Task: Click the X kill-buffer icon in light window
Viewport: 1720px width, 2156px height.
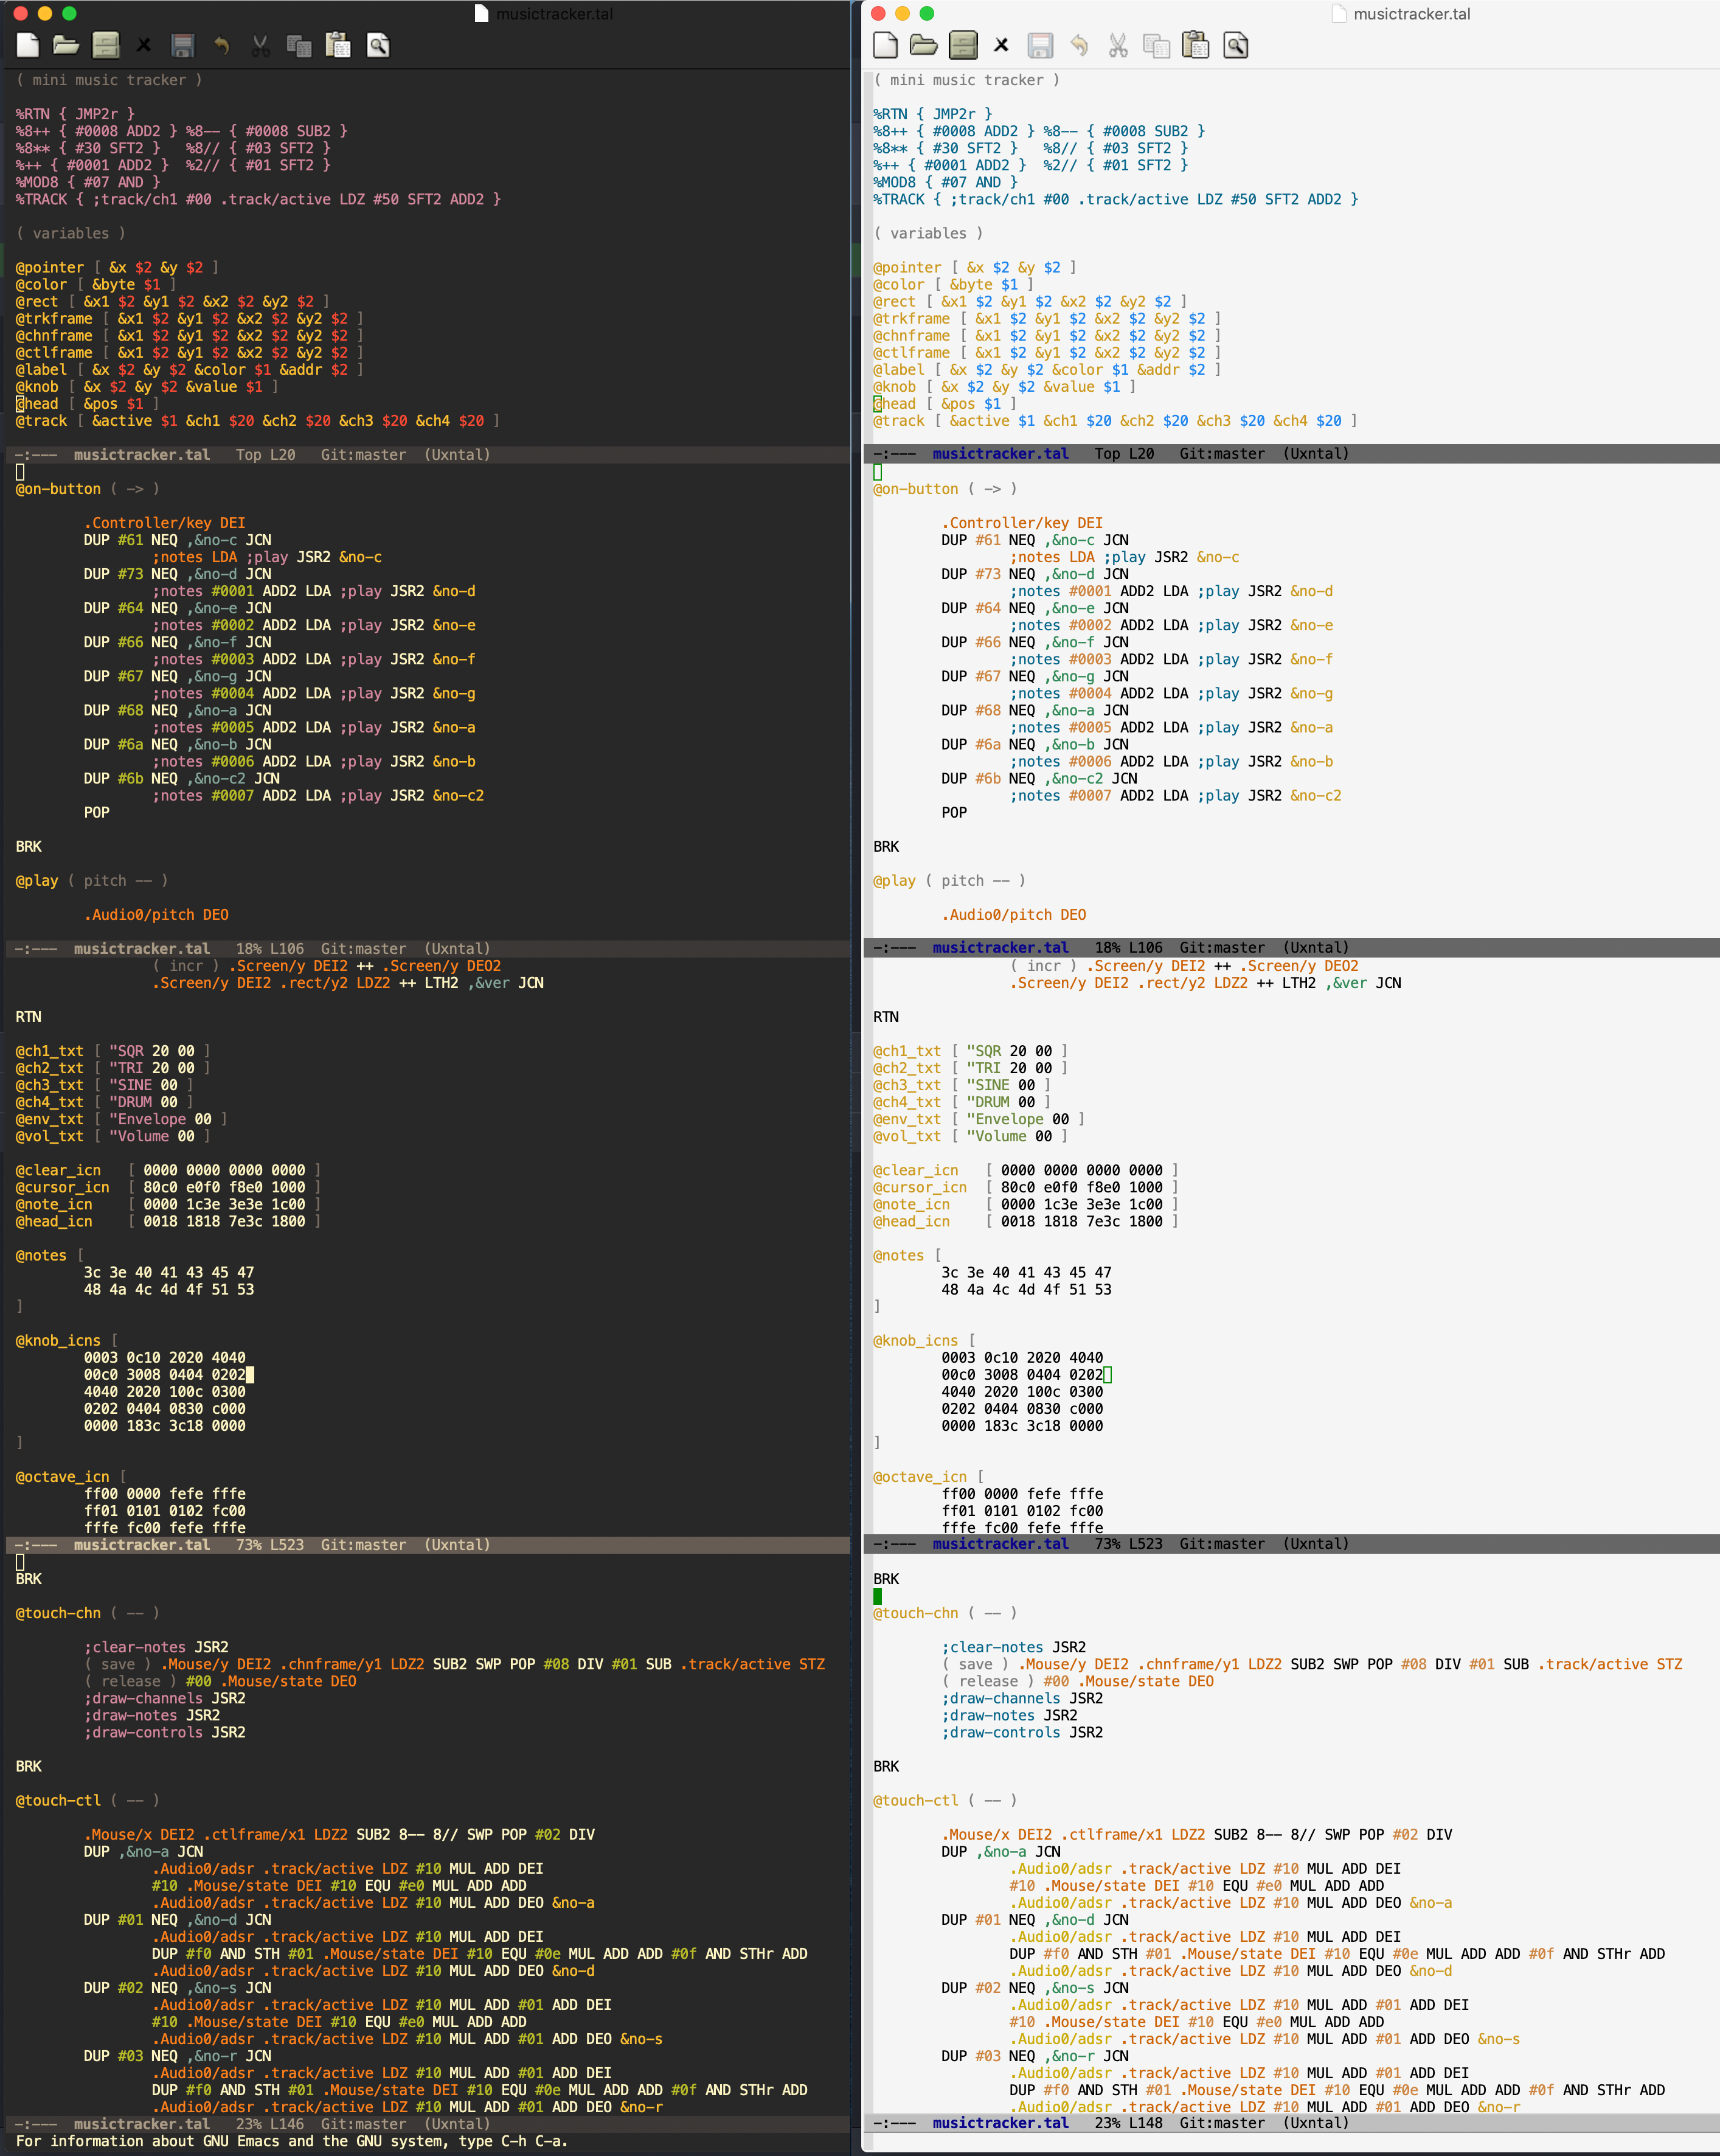Action: click(x=1001, y=45)
